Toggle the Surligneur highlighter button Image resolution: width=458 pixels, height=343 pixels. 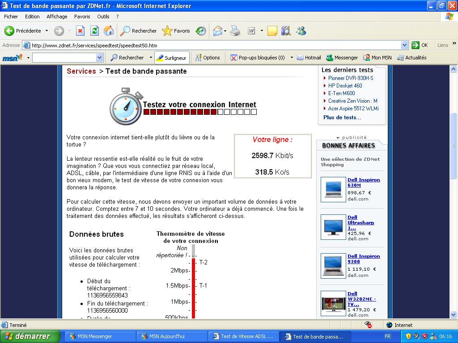coord(172,58)
